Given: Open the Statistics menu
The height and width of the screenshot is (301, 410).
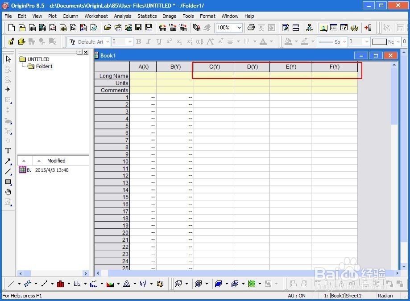Looking at the screenshot, I should pos(147,16).
